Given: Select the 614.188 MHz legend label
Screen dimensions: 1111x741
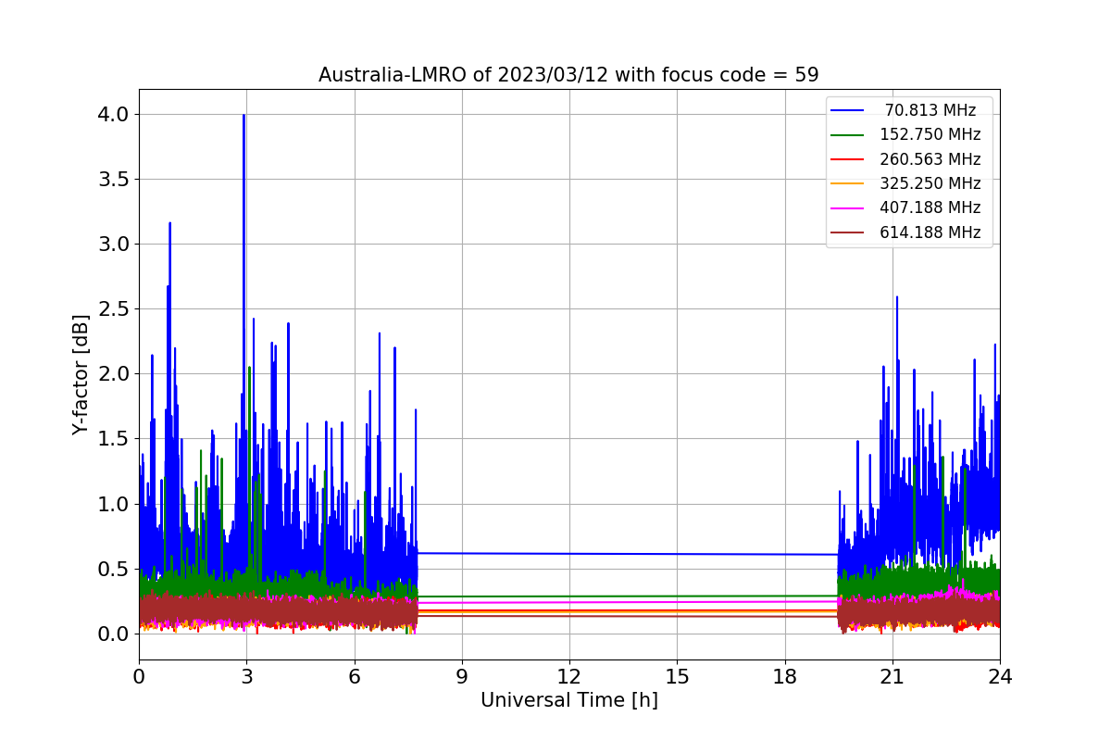Looking at the screenshot, I should pos(930,232).
